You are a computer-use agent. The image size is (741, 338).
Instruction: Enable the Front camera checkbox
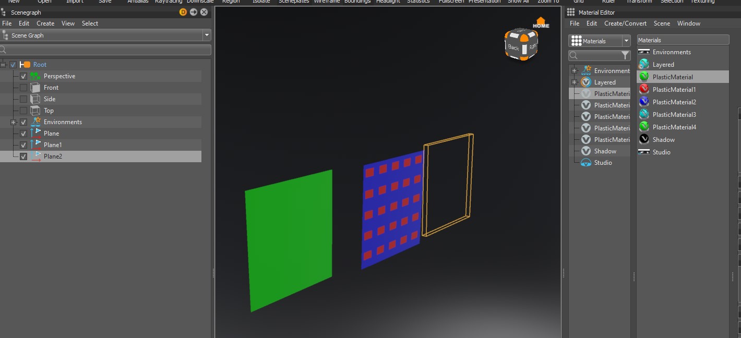point(23,87)
